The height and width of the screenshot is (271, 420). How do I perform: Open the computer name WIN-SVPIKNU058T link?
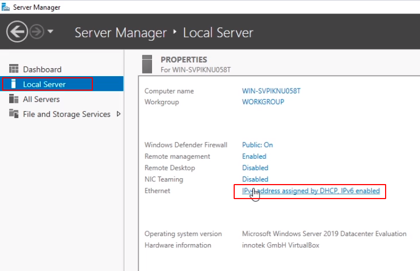pos(271,91)
